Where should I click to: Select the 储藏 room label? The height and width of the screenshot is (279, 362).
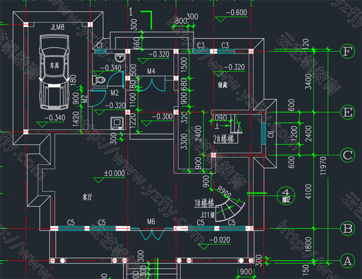223,85
